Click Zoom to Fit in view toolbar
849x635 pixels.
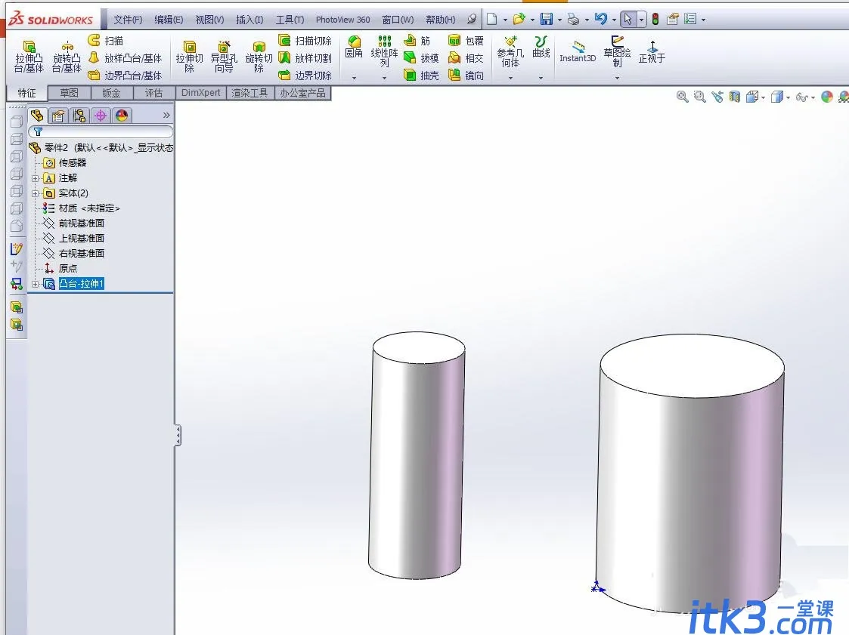coord(682,97)
